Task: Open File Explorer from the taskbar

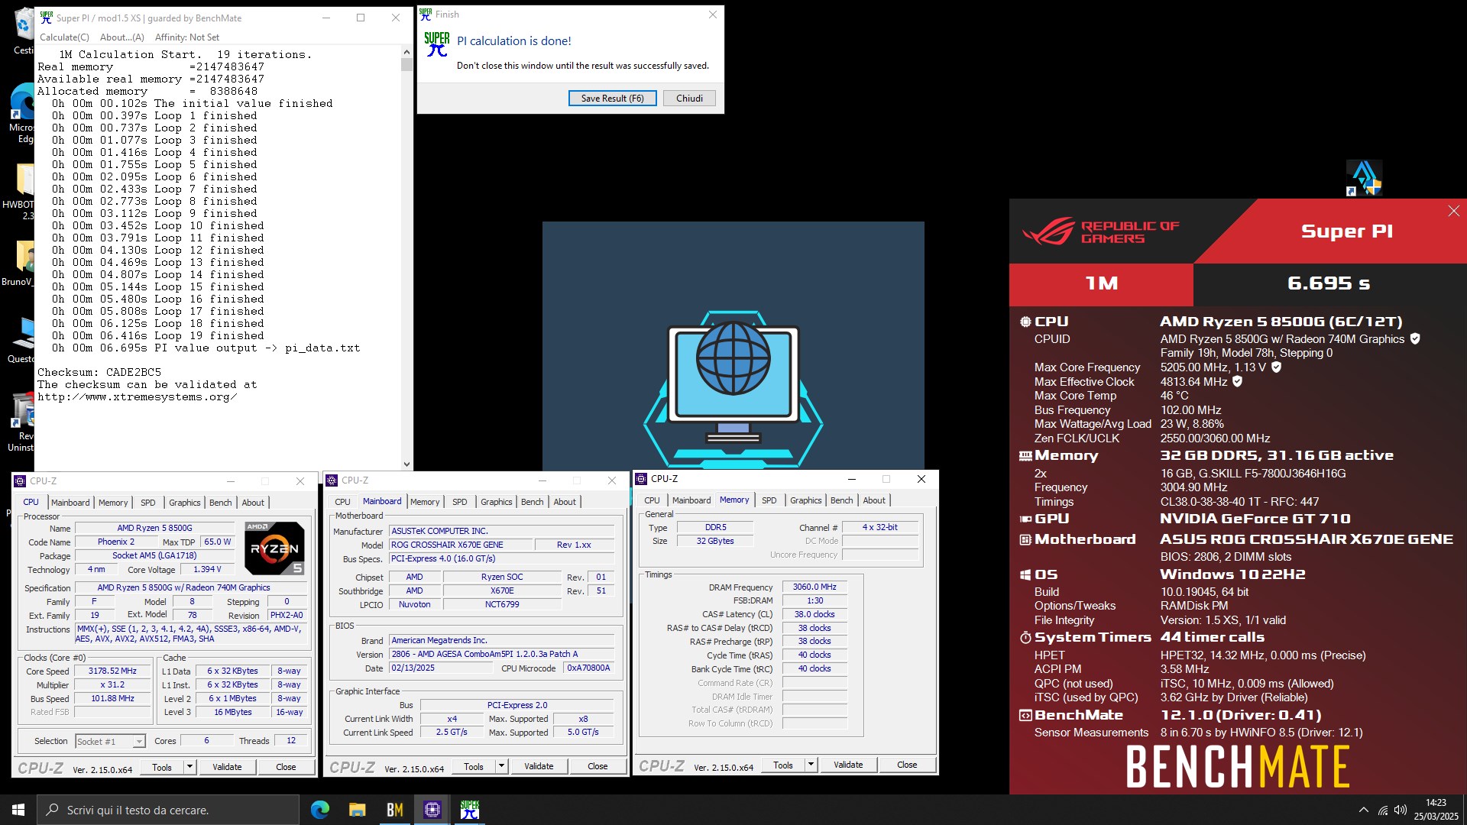Action: click(x=357, y=810)
